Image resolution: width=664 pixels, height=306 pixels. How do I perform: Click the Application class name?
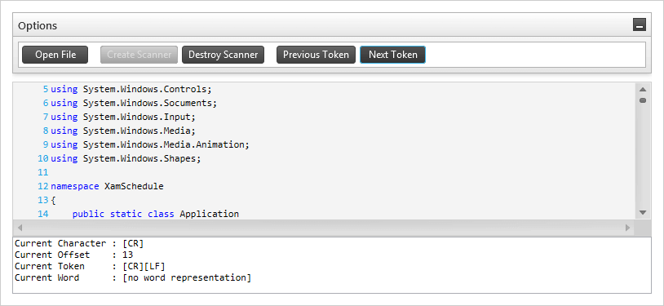pyautogui.click(x=209, y=214)
